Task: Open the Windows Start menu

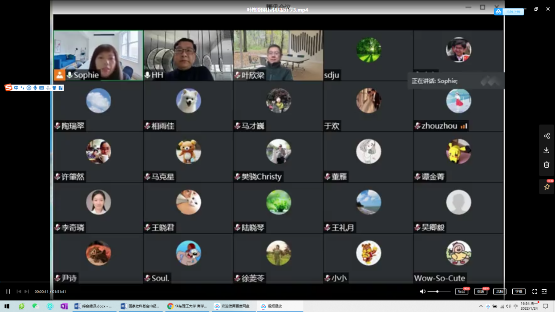Action: click(x=7, y=306)
